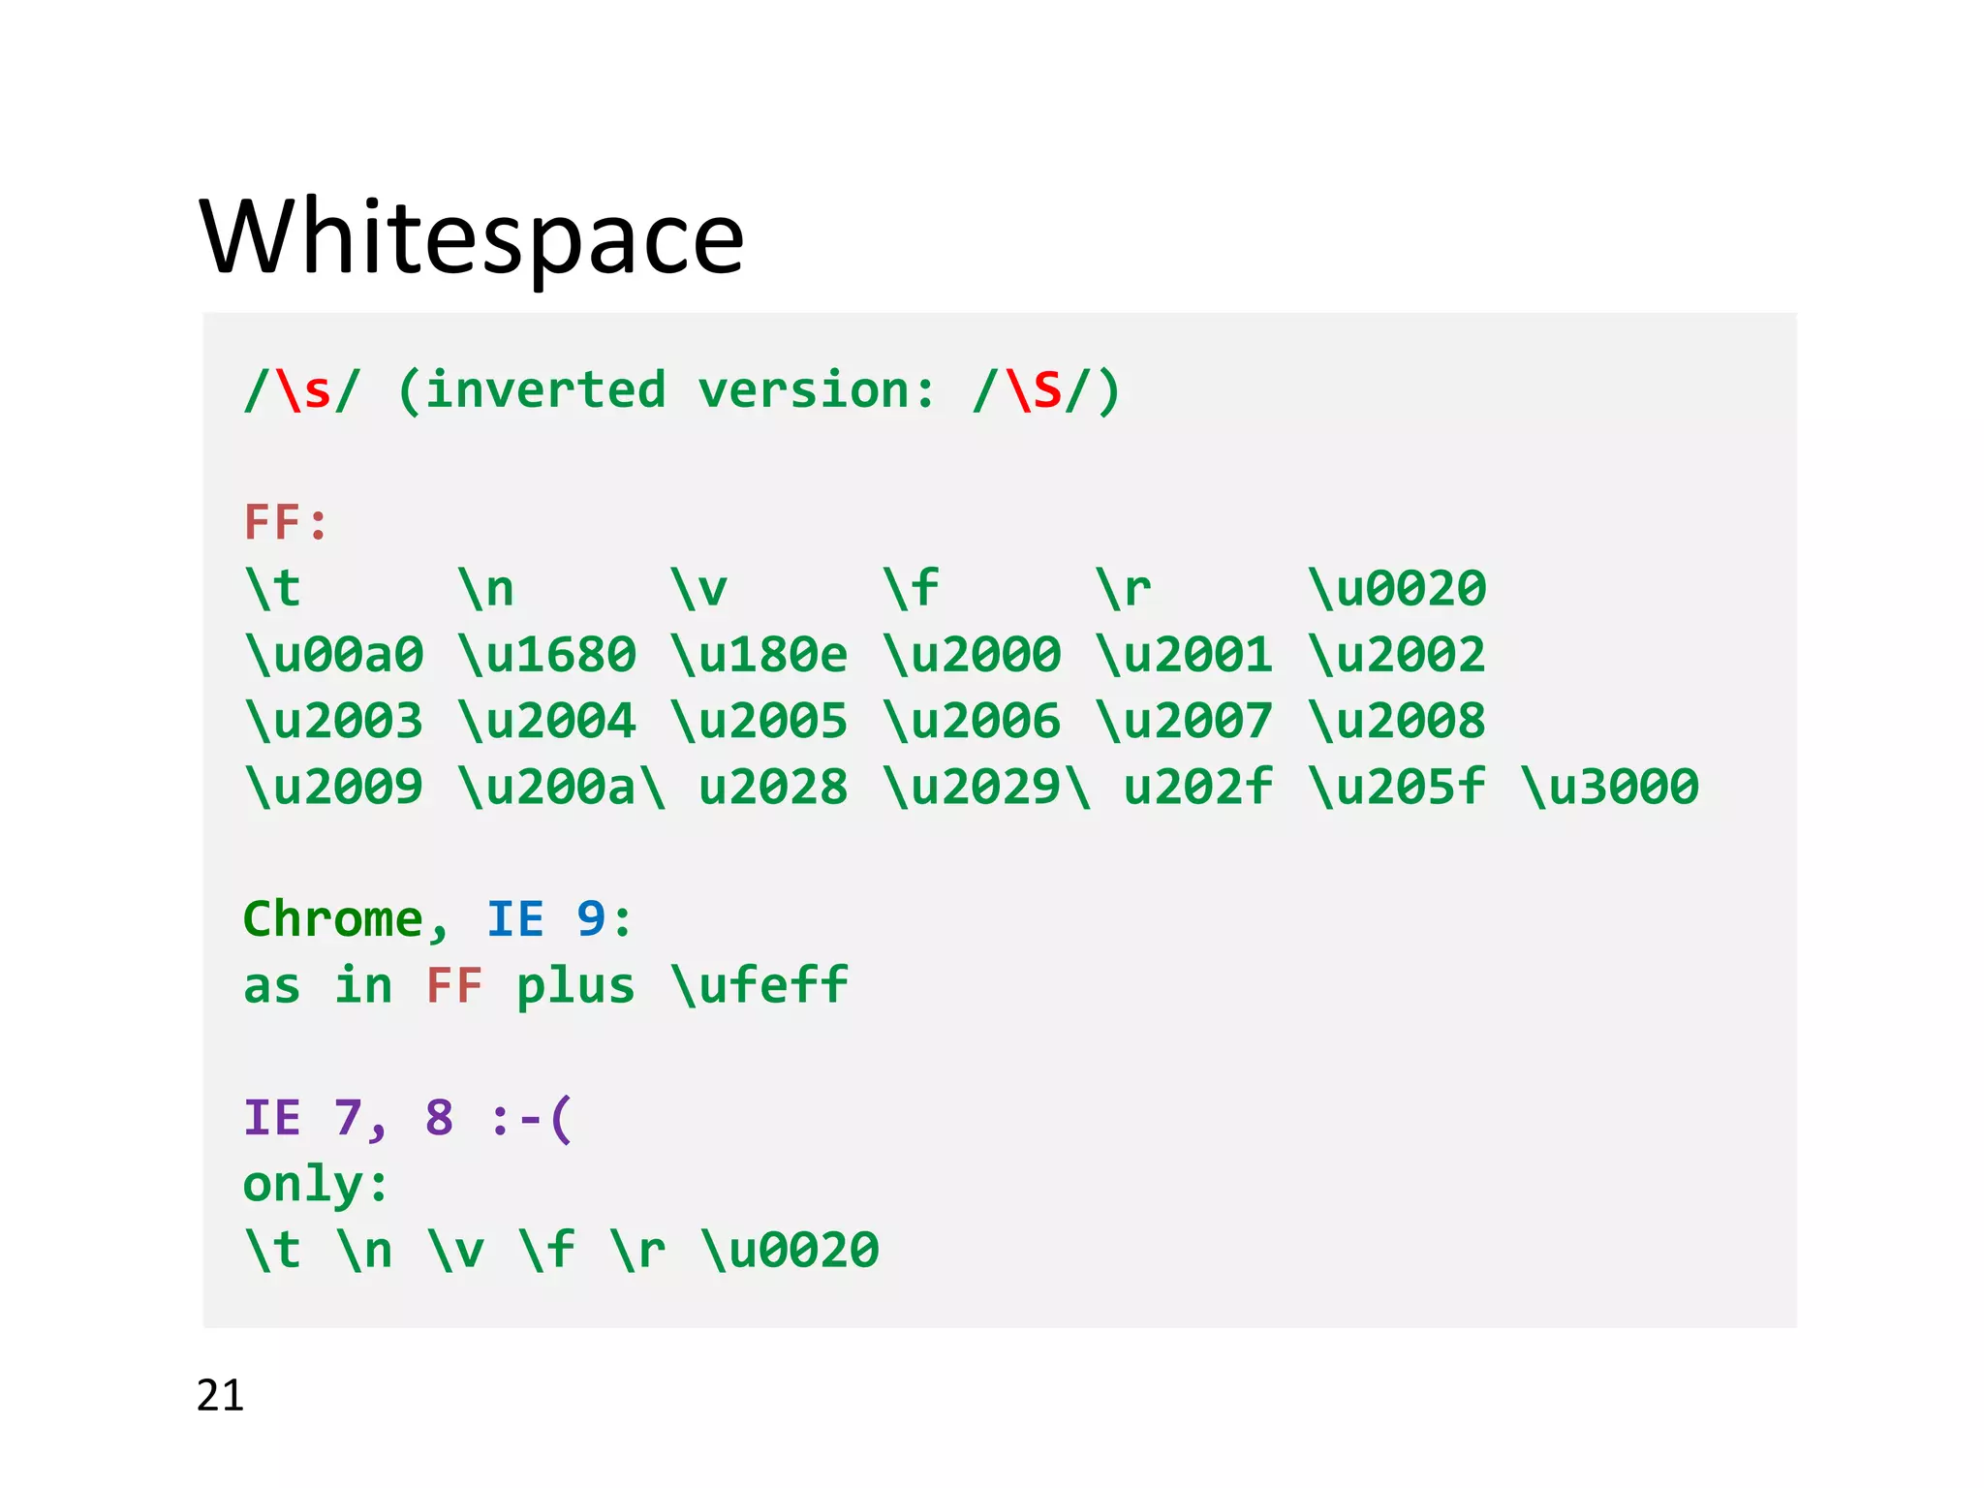
Task: Select the \u200a code
Action: click(x=547, y=786)
